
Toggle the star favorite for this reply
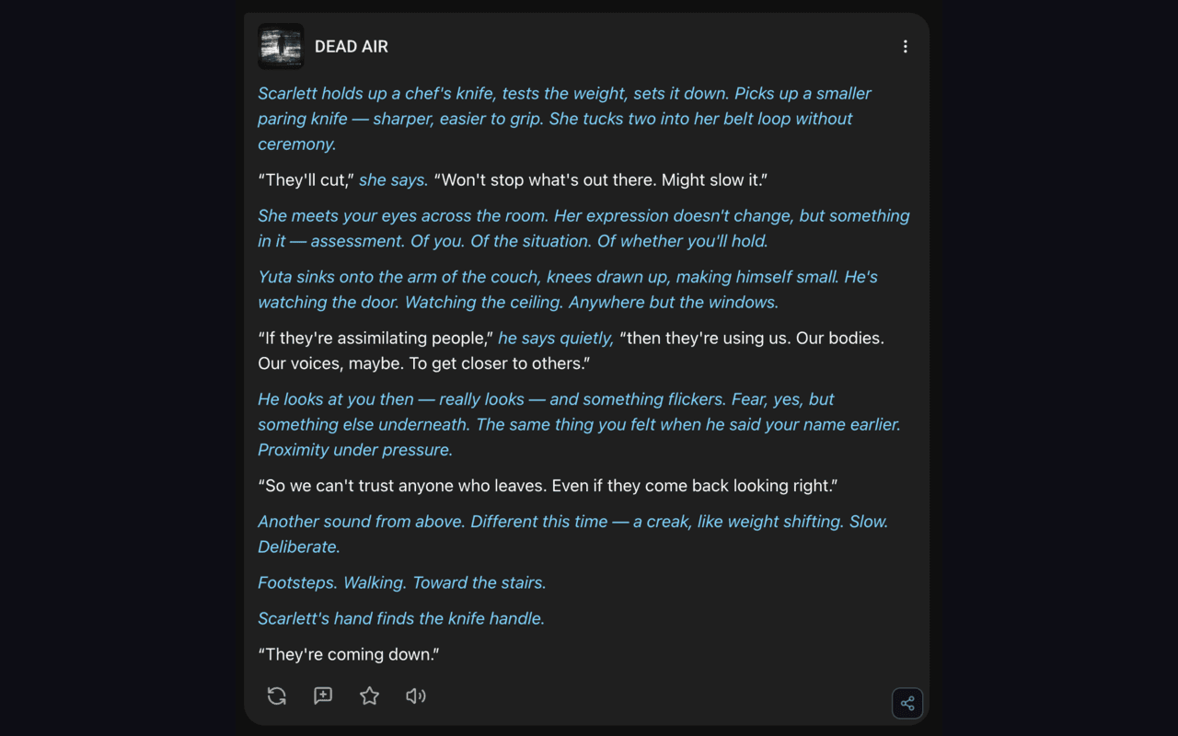[x=368, y=696]
